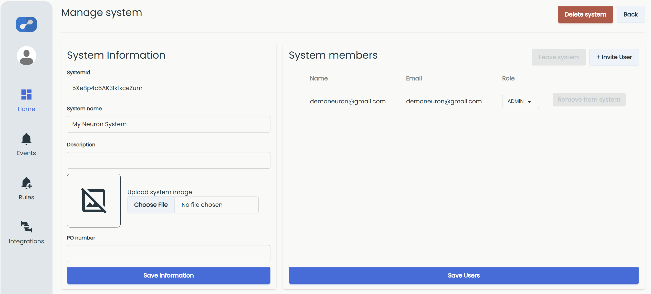Click the Leave system button
This screenshot has height=294, width=651.
559,57
